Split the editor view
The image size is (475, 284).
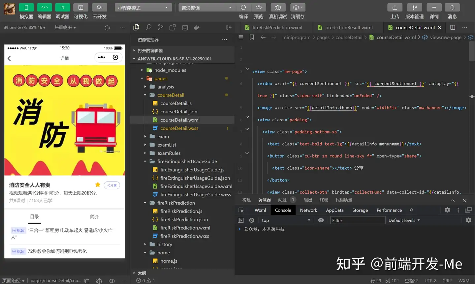(x=453, y=27)
